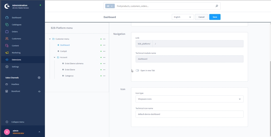
Task: Open three-dot menu for Cockpit item
Action: [x=104, y=51]
